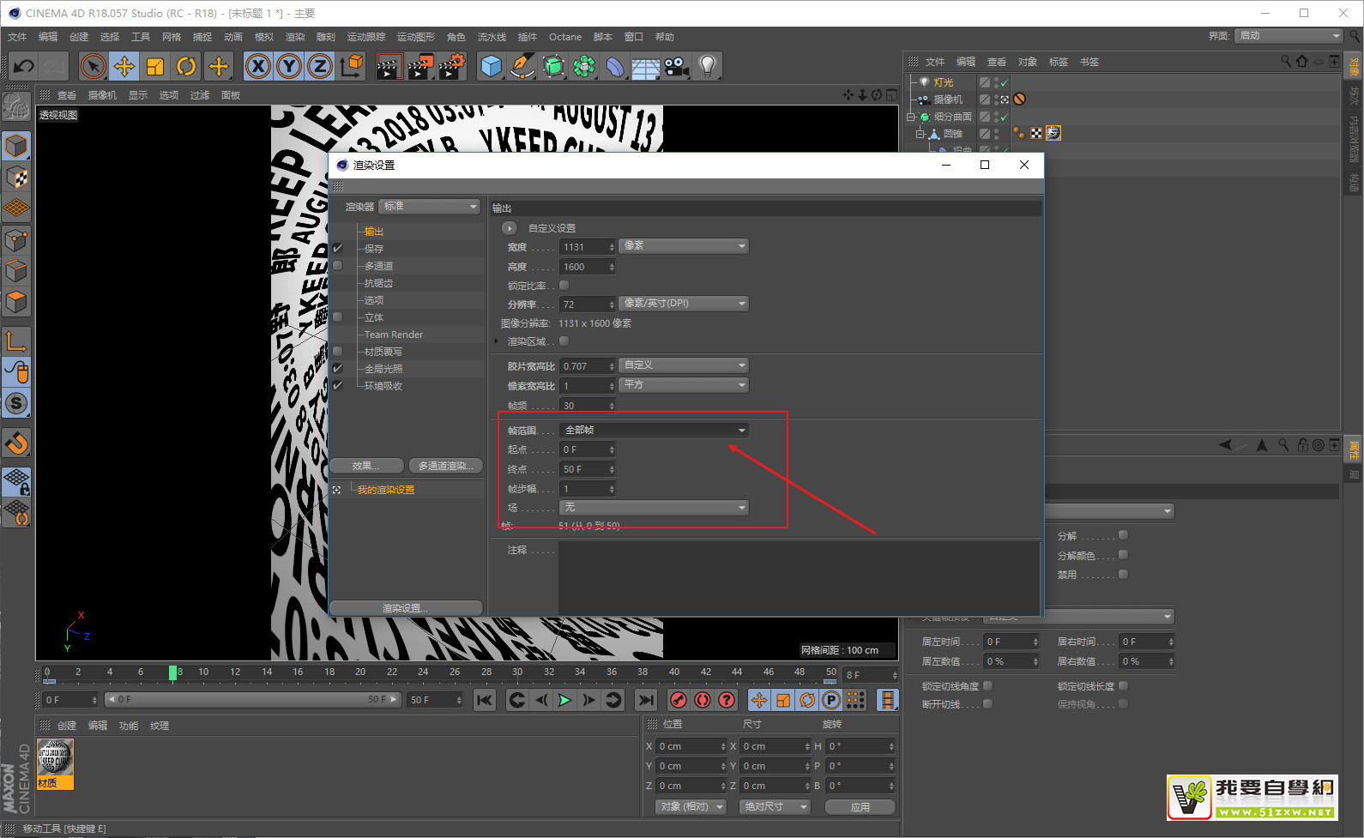Click the 渲染设置... button at bottom
Image resolution: width=1364 pixels, height=838 pixels.
point(406,608)
